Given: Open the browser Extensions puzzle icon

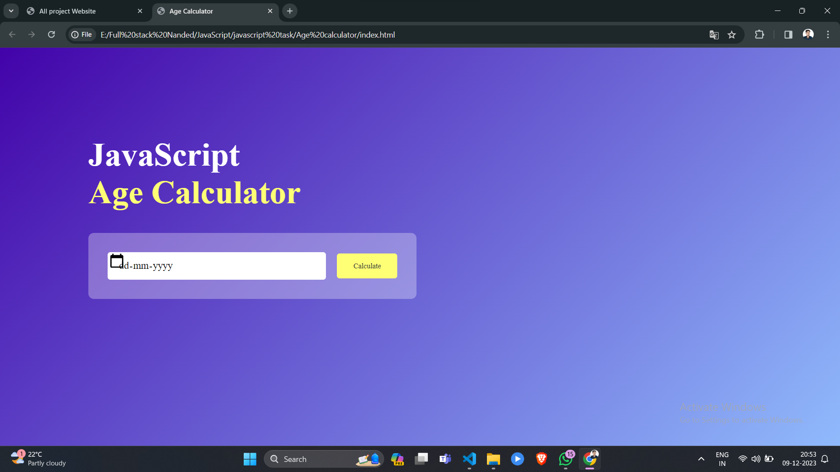Looking at the screenshot, I should [x=759, y=35].
